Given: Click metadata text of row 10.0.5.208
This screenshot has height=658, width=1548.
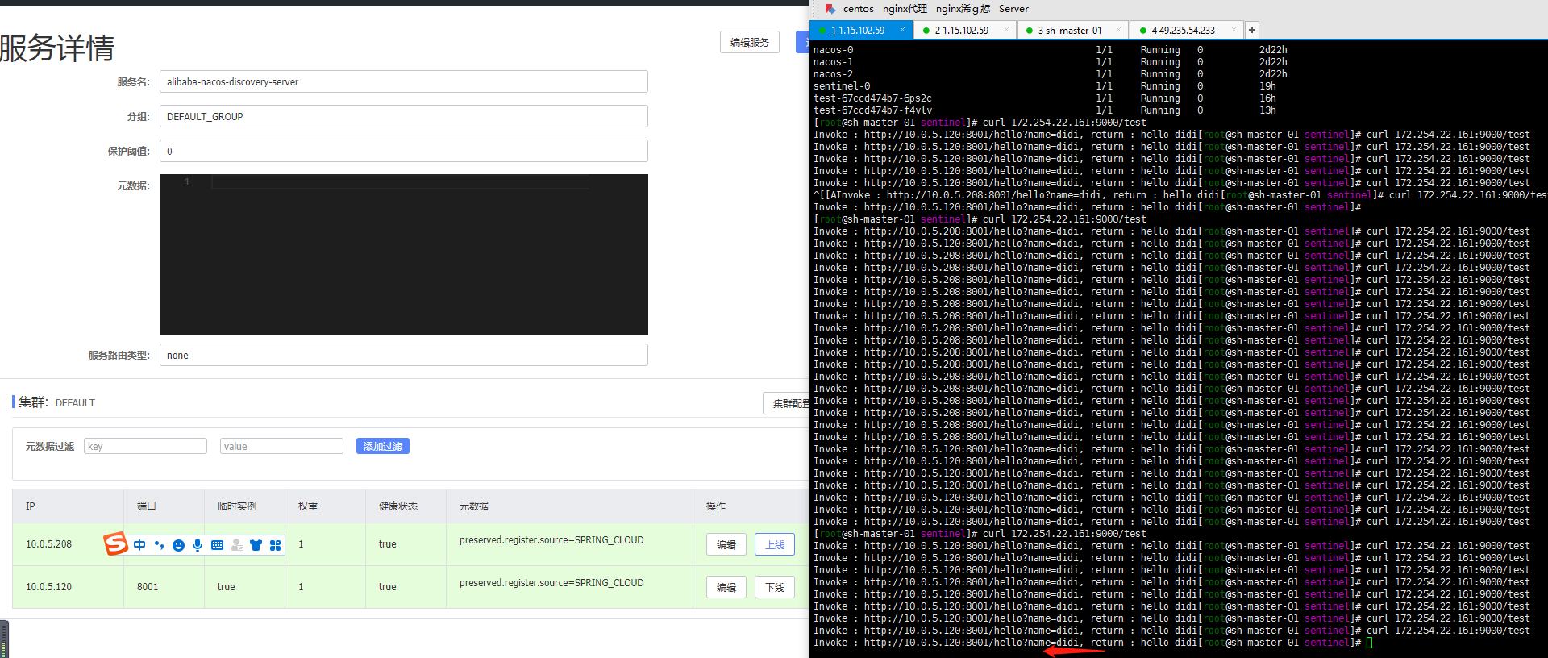Looking at the screenshot, I should point(551,540).
